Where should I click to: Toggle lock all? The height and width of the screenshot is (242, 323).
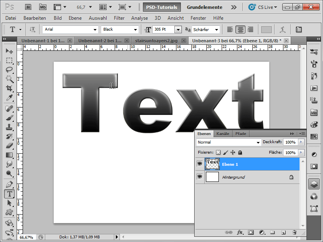pos(240,152)
